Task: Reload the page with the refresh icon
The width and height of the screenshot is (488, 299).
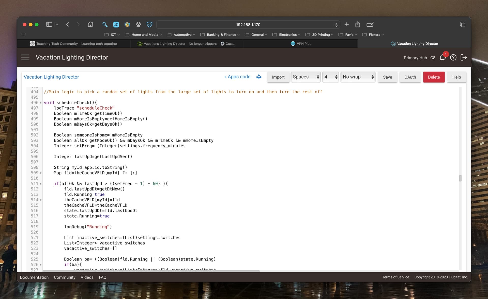Action: (x=336, y=25)
